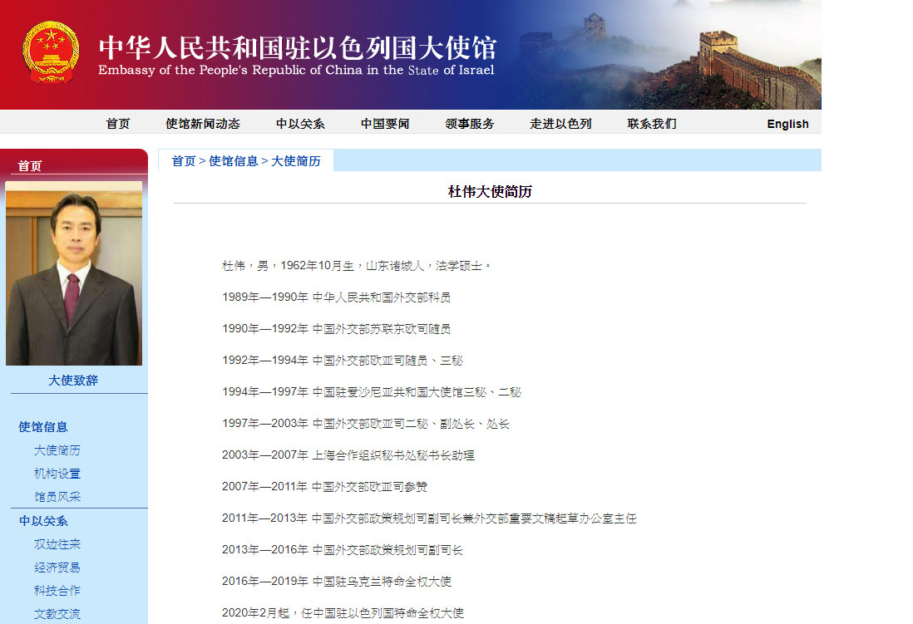Open the 首页 navigation menu item
The height and width of the screenshot is (624, 913).
tap(118, 124)
